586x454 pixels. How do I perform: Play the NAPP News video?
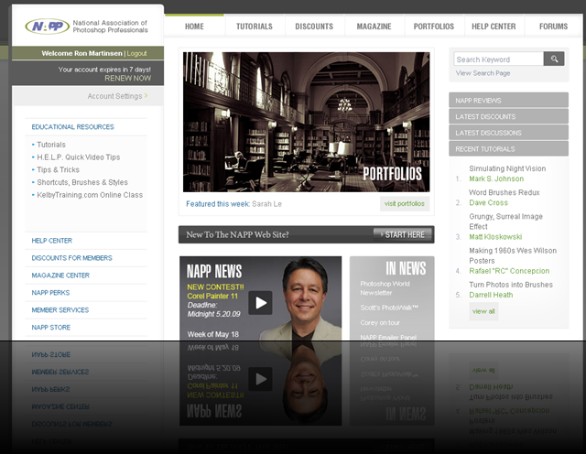point(260,303)
